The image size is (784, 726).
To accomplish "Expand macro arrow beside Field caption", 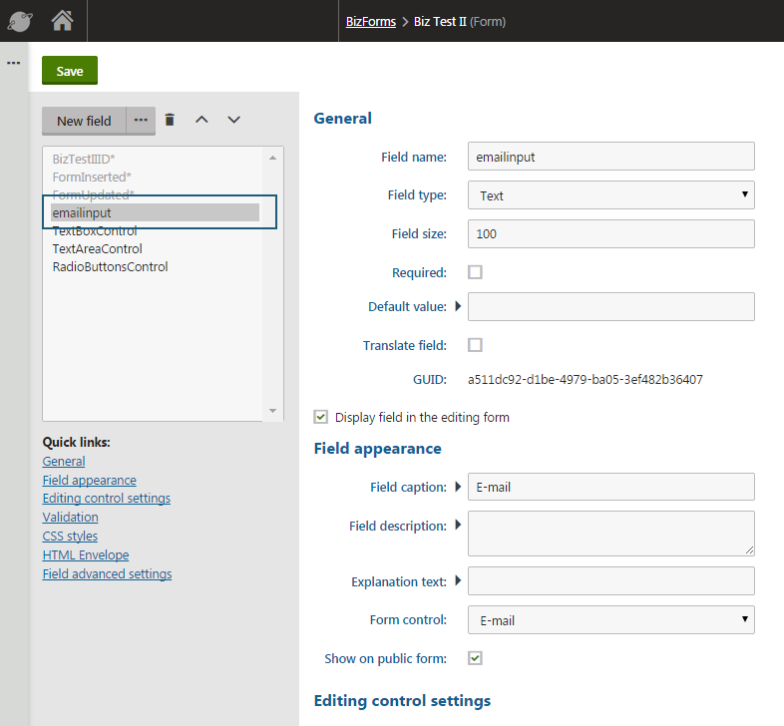I will pos(458,487).
